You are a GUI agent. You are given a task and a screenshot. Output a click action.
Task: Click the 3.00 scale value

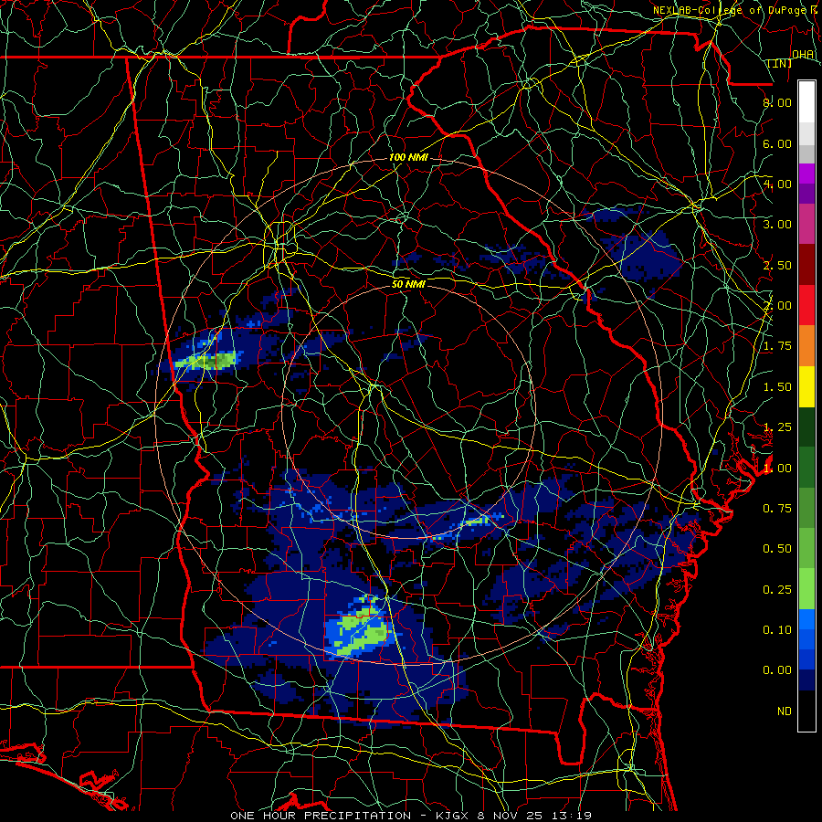[777, 225]
